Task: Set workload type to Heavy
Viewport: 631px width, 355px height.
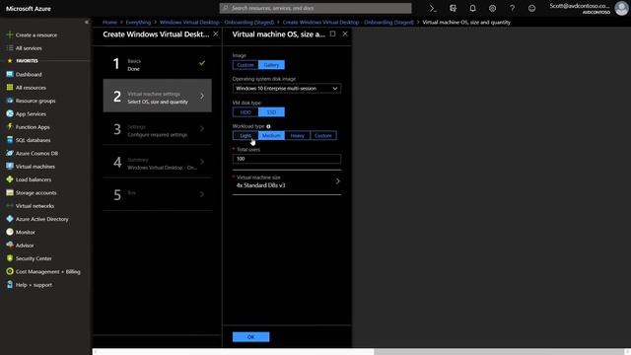Action: point(298,136)
